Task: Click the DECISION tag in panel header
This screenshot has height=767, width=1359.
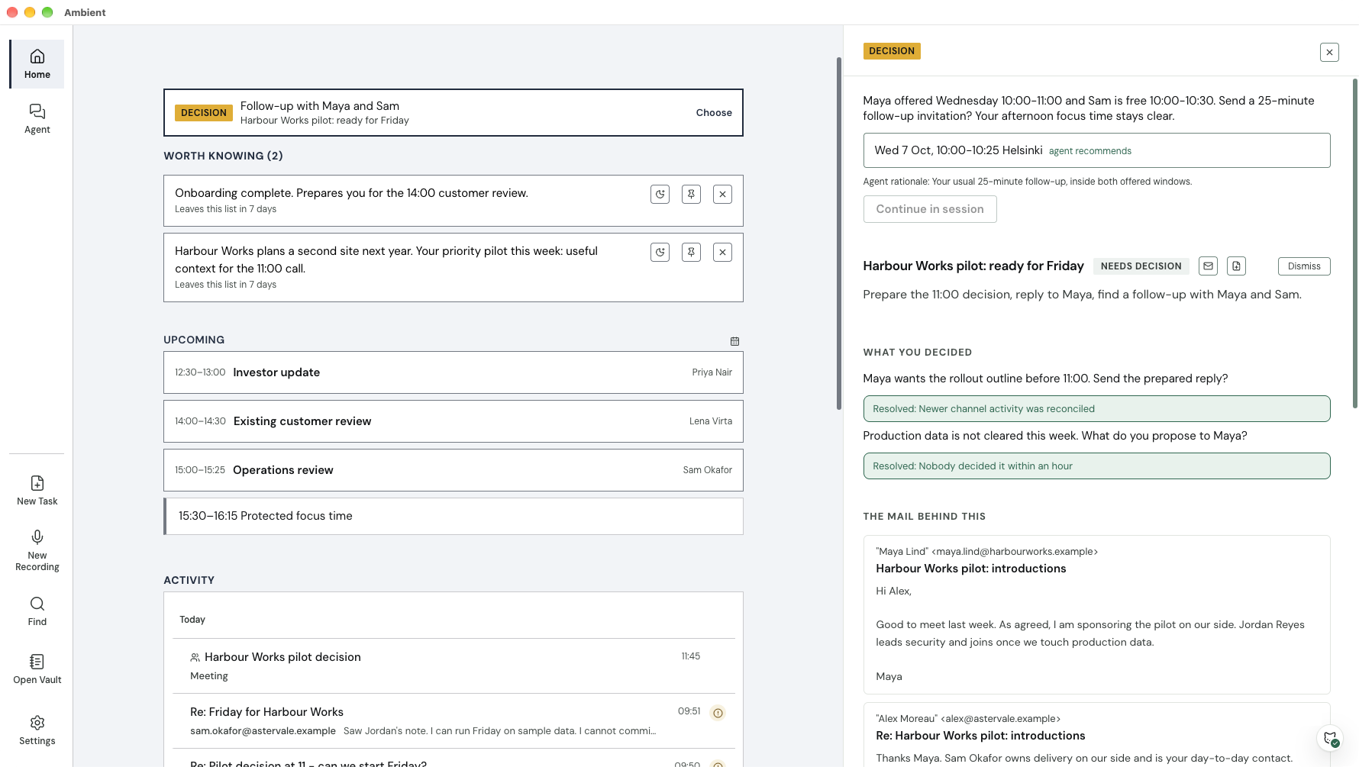Action: (x=892, y=51)
